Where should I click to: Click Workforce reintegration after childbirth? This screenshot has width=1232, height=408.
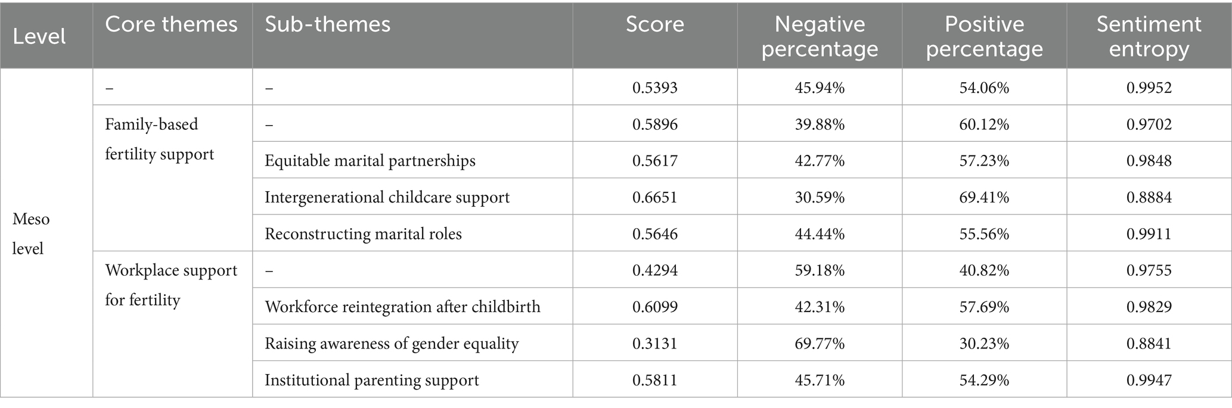point(402,307)
